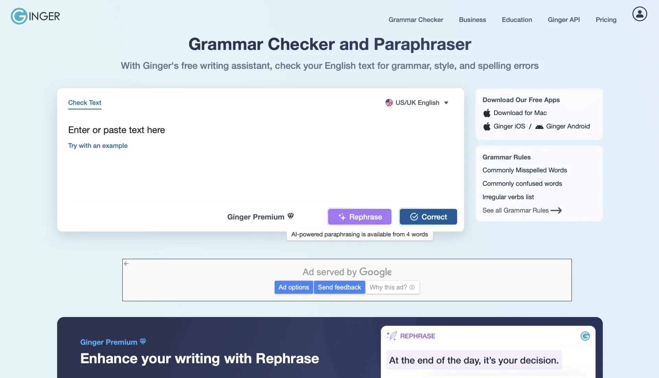
Task: Click 'Enhance your writing with Rephrase' heading
Action: pos(199,358)
